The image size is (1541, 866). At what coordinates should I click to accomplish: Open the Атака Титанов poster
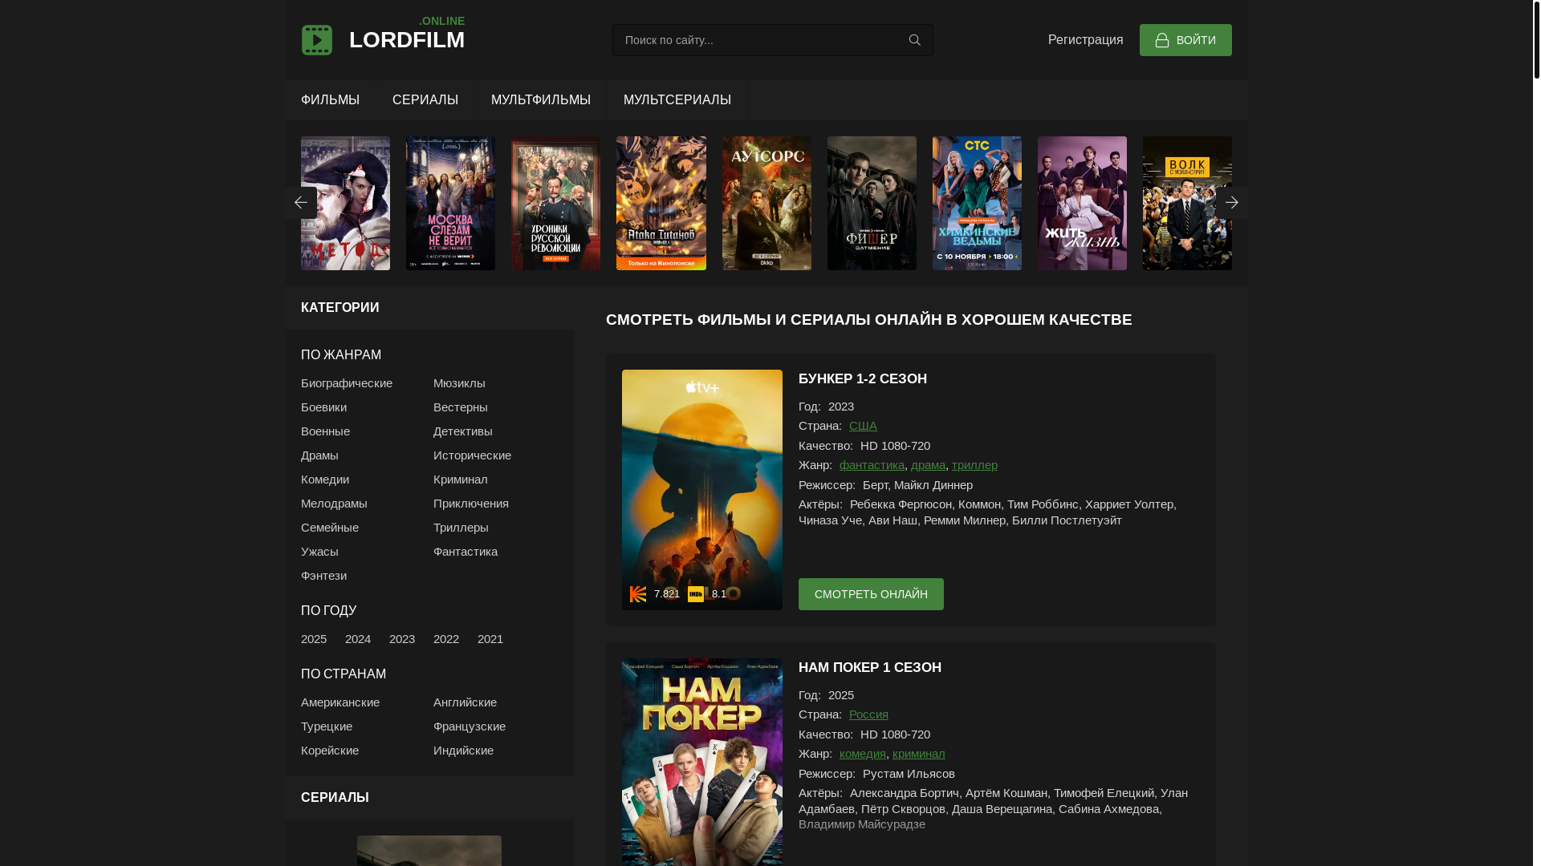click(661, 203)
